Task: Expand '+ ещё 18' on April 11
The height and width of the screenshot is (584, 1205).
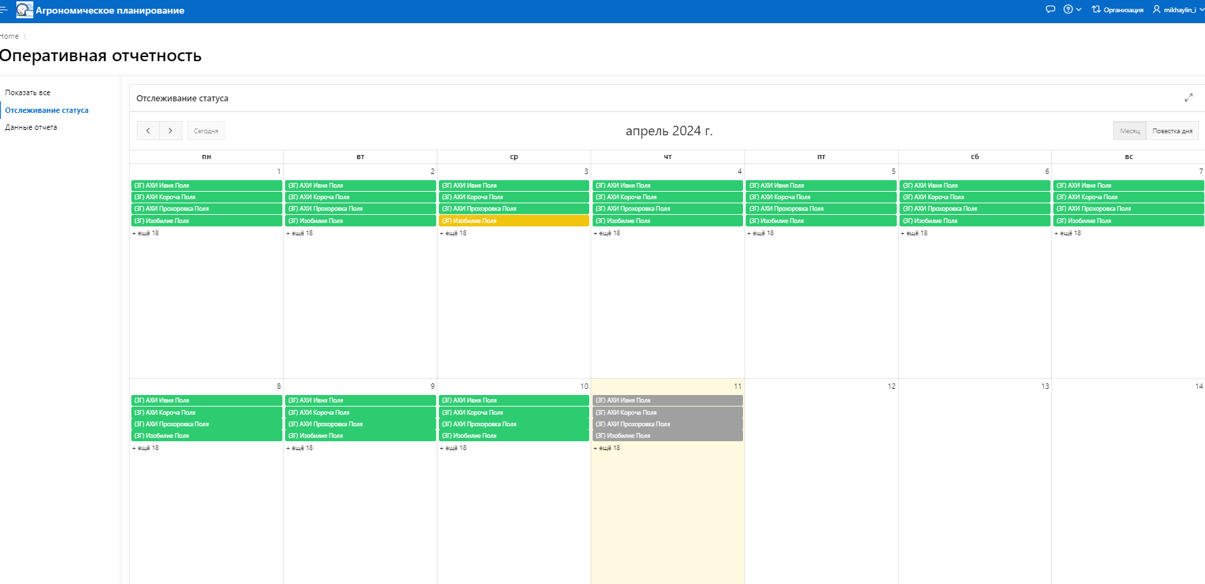Action: point(607,448)
